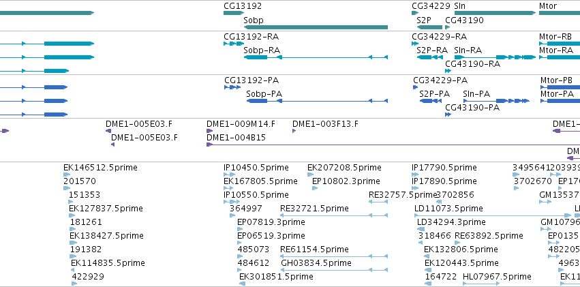Select the Sobp gene bar
This screenshot has width=580, height=287.
coord(316,27)
